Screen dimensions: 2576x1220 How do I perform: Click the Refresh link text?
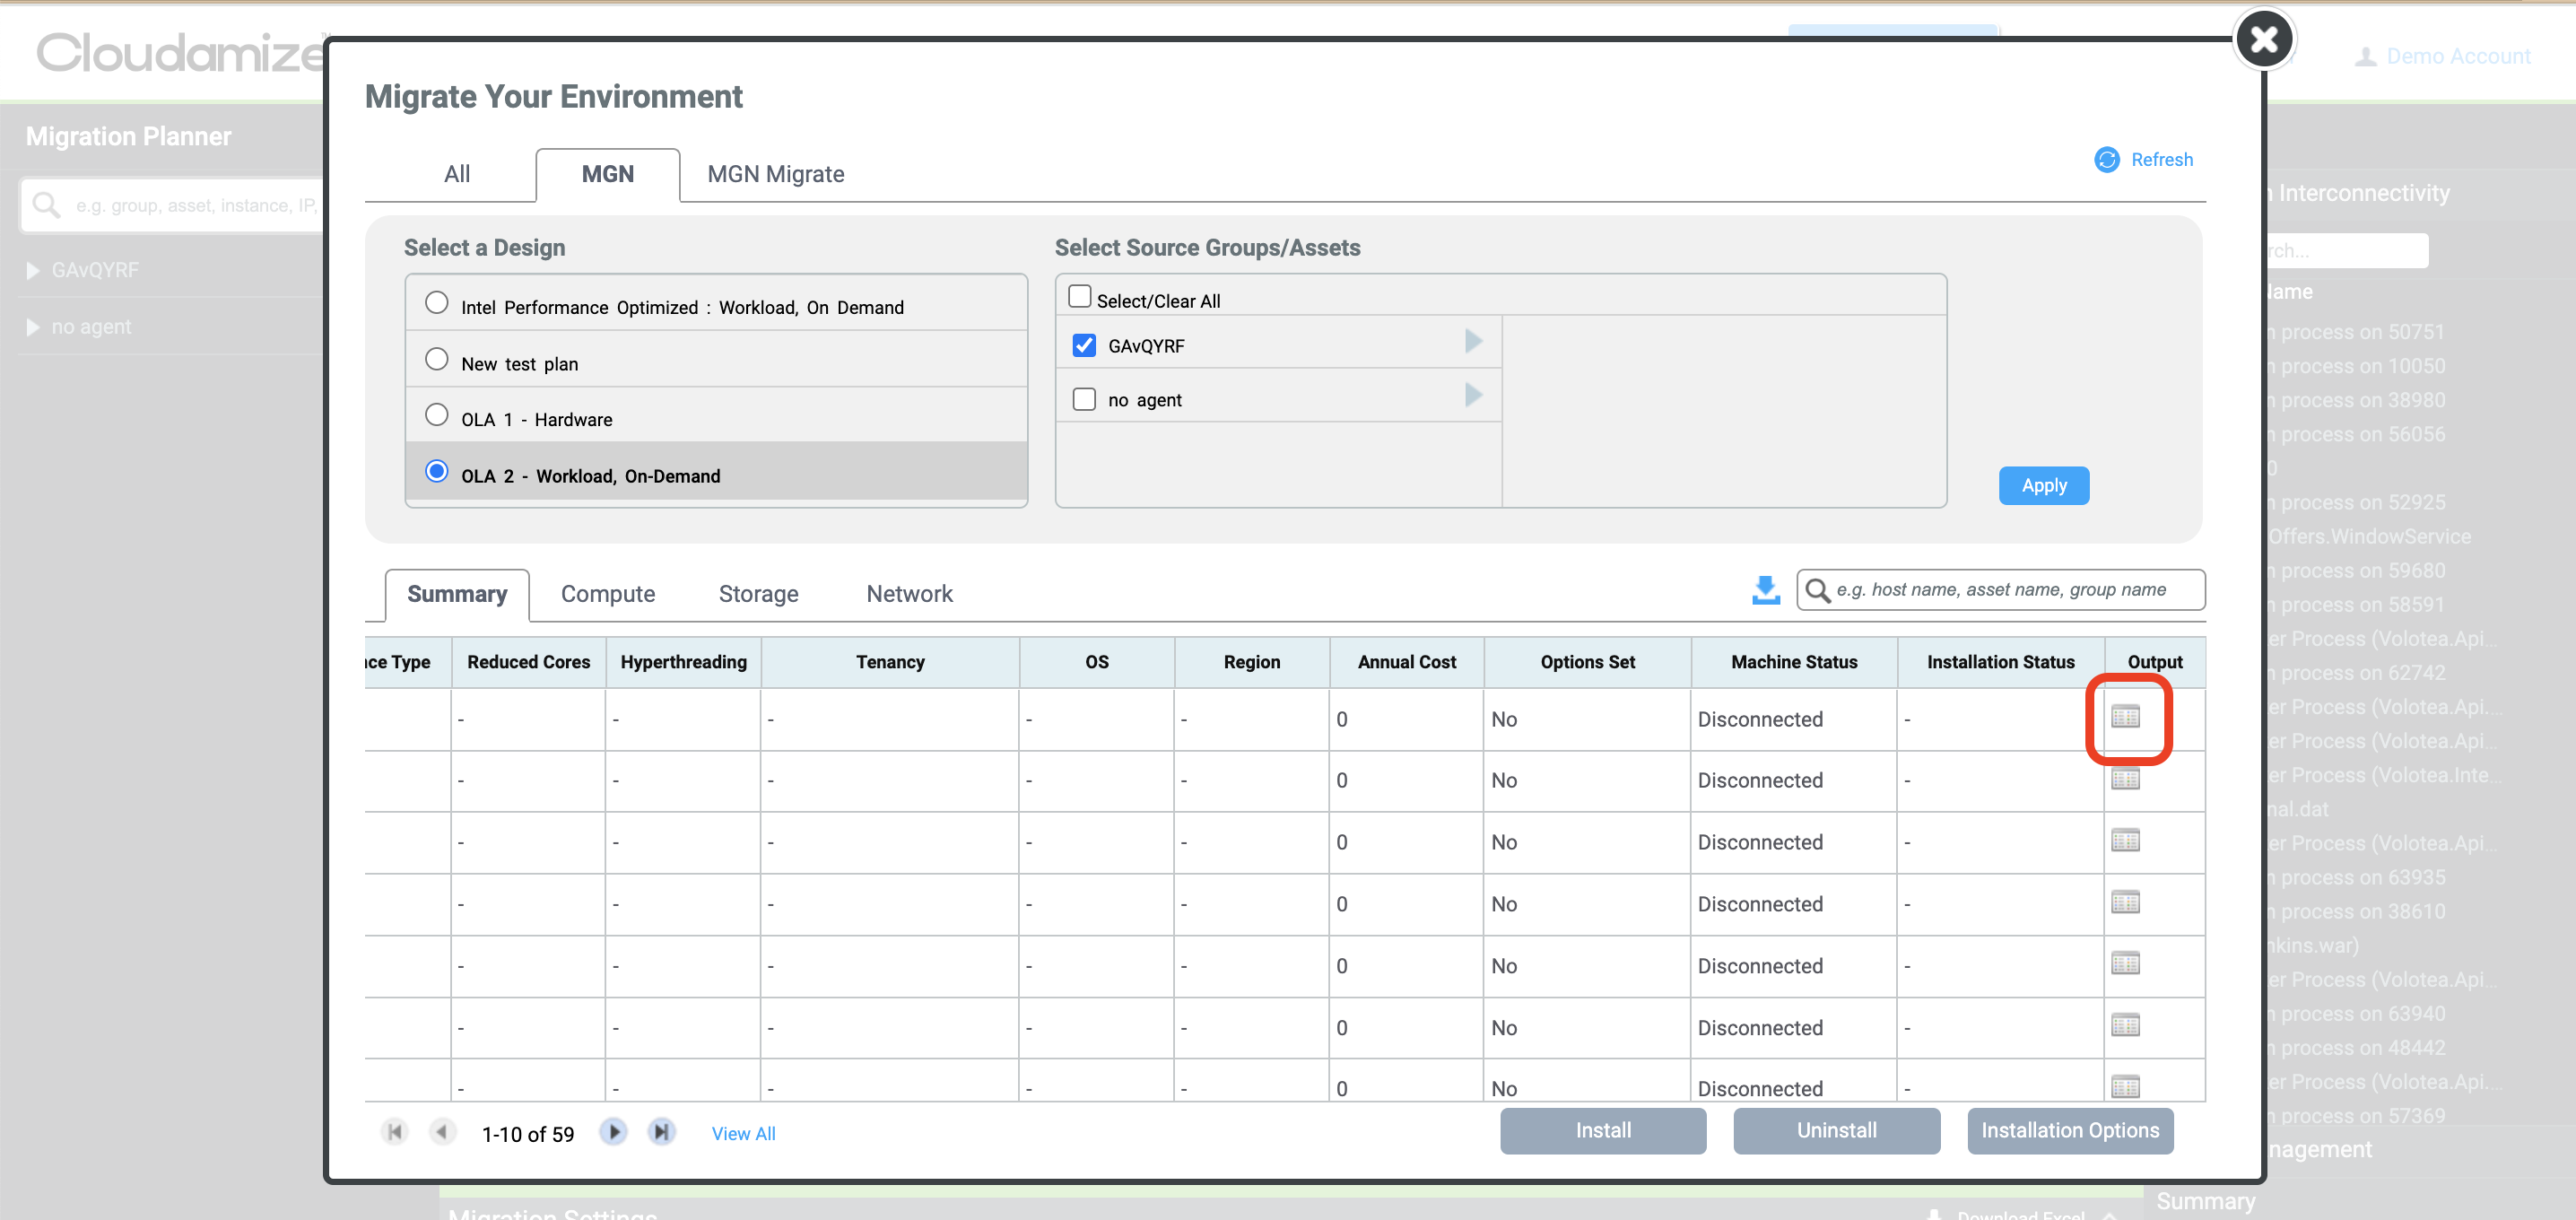click(2162, 160)
